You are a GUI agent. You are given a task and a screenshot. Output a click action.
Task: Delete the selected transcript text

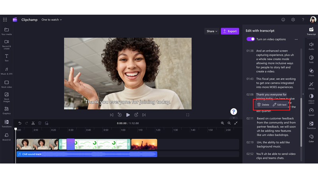pyautogui.click(x=263, y=104)
